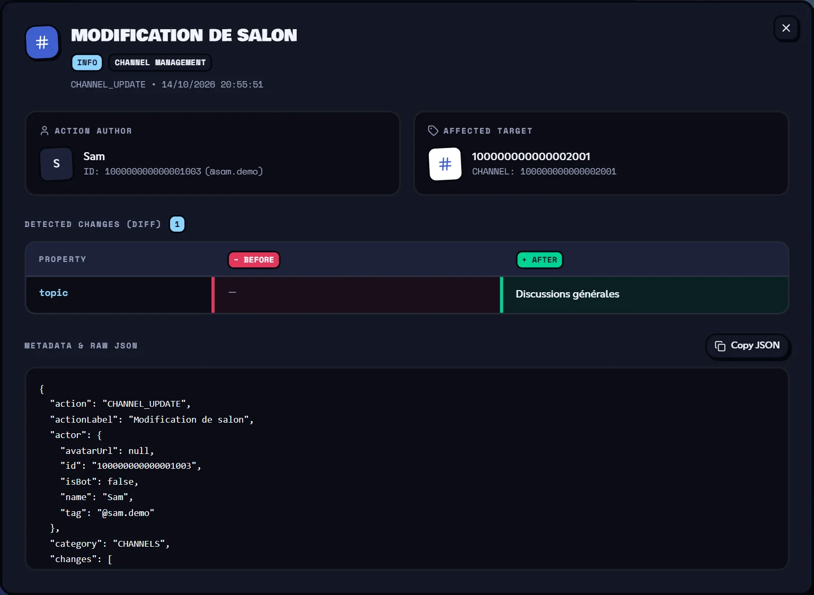Image resolution: width=814 pixels, height=595 pixels.
Task: Click the detected changes count badge
Action: (177, 224)
